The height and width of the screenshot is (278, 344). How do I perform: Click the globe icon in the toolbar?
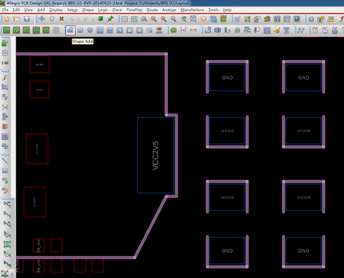click(297, 20)
